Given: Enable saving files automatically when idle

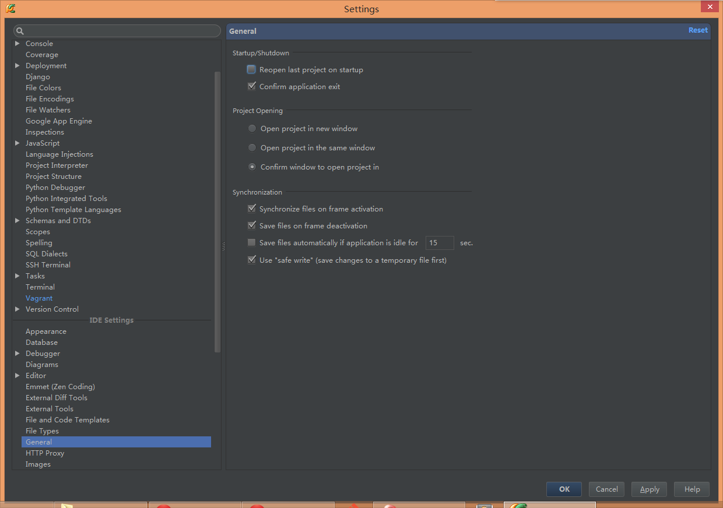Looking at the screenshot, I should point(251,243).
